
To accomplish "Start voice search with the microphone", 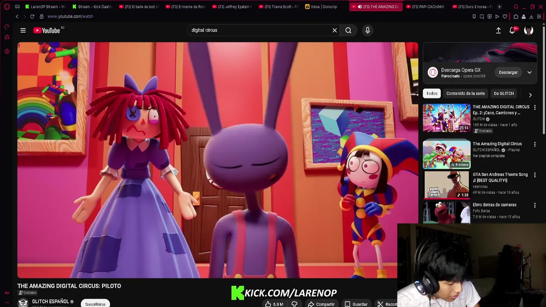I will 368,30.
